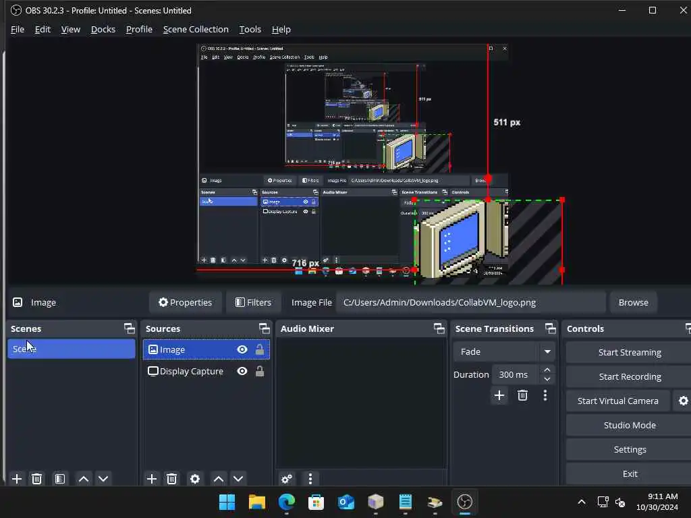691x518 pixels.
Task: Move scene up arrow in Scenes dock
Action: 84,479
